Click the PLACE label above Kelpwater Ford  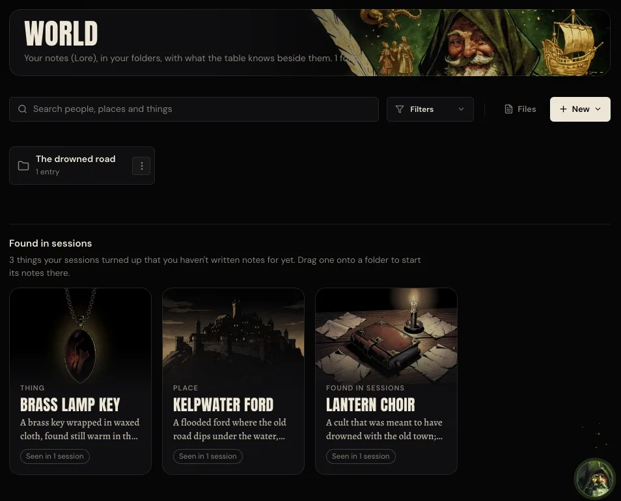click(x=186, y=388)
